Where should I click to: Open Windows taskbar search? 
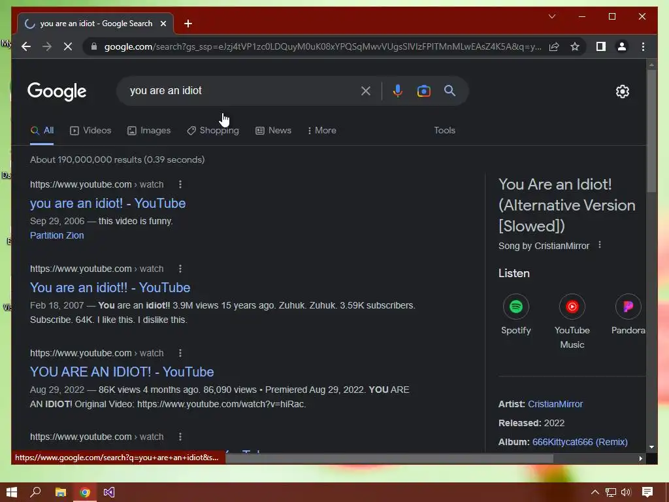pos(35,492)
